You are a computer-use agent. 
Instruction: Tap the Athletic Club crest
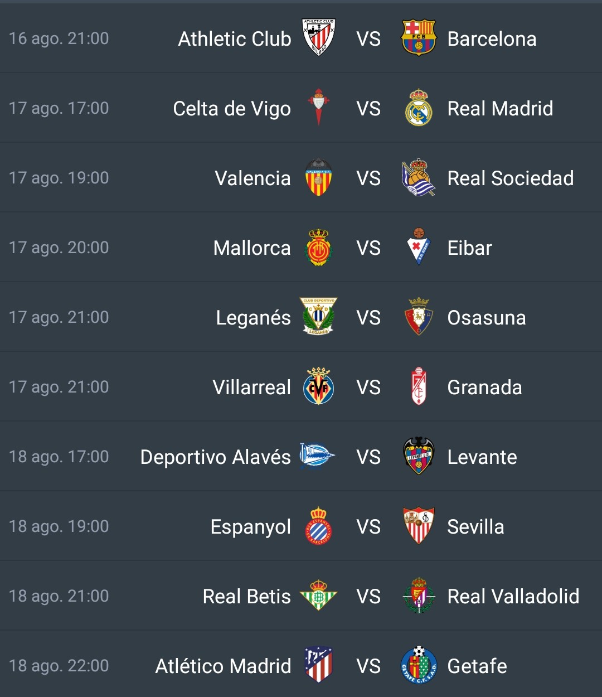318,37
